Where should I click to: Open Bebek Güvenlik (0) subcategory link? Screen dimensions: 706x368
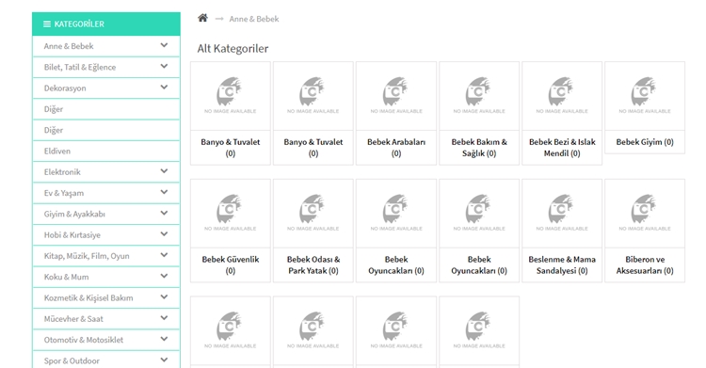coord(231,264)
